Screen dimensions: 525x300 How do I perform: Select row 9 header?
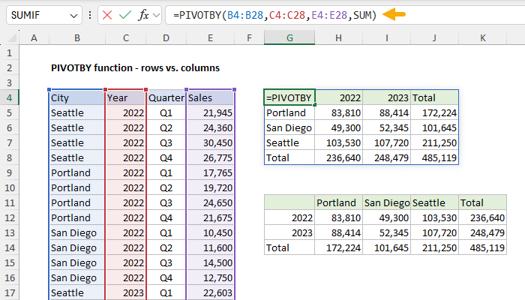[x=9, y=172]
